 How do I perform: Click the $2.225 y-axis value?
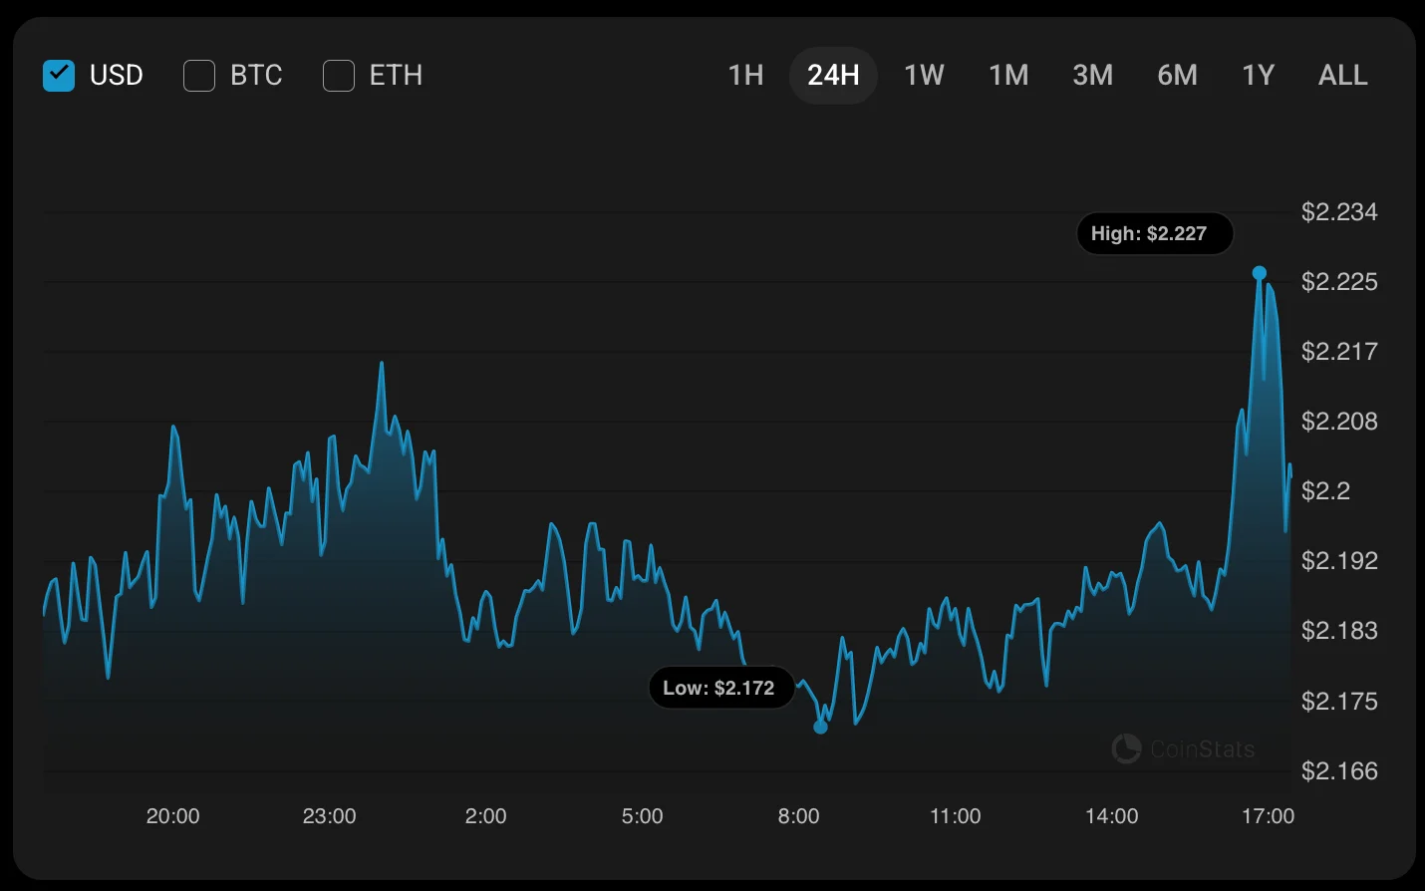(x=1339, y=282)
